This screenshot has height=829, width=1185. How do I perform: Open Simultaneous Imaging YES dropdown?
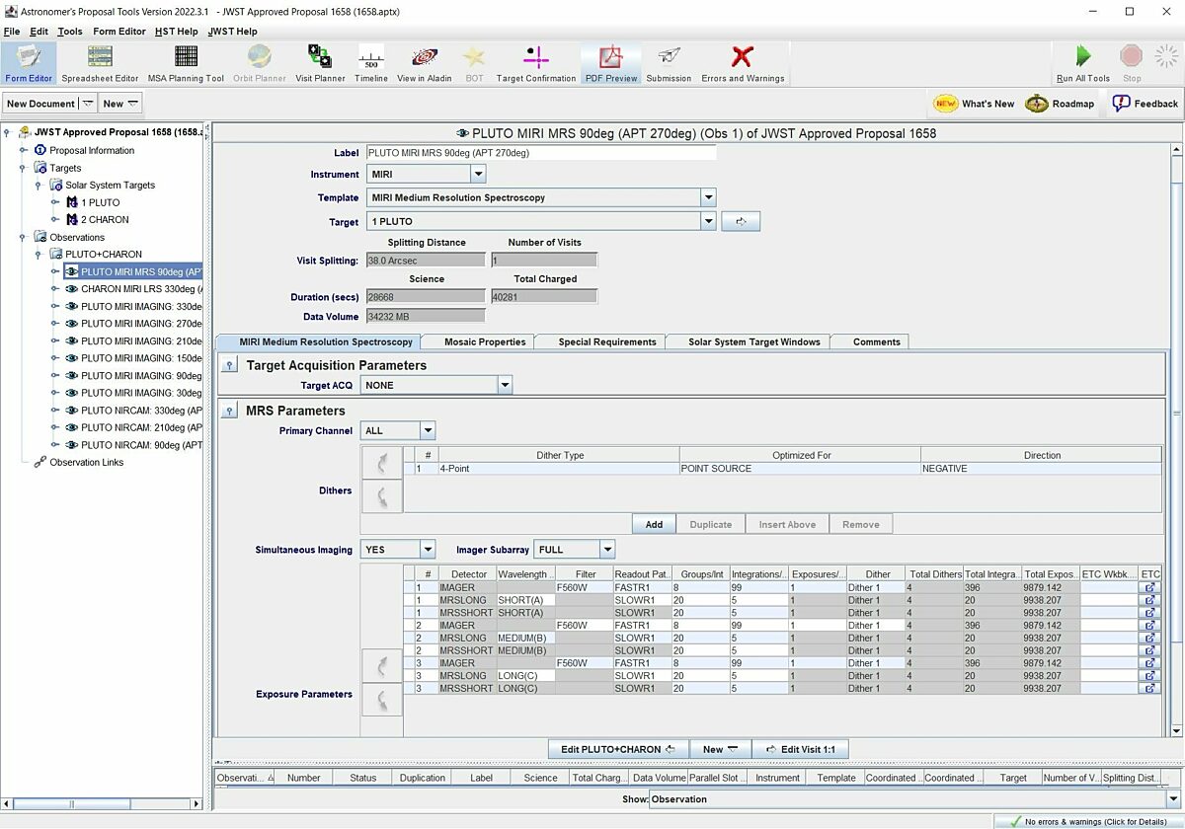click(x=428, y=550)
